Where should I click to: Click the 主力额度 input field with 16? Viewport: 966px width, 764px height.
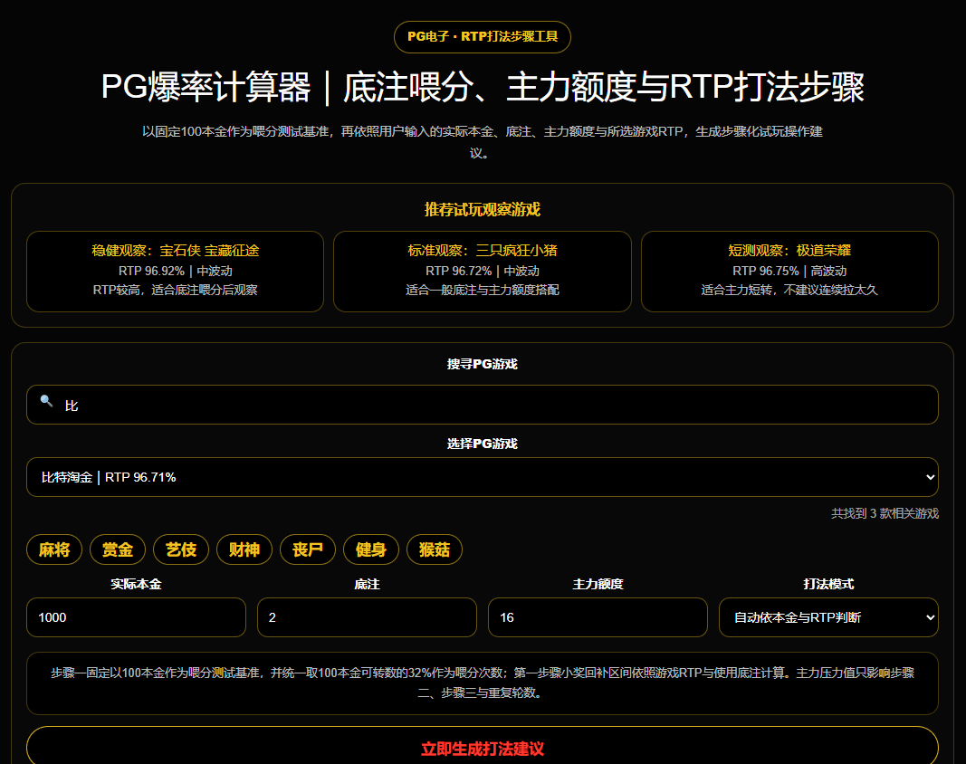coord(598,617)
